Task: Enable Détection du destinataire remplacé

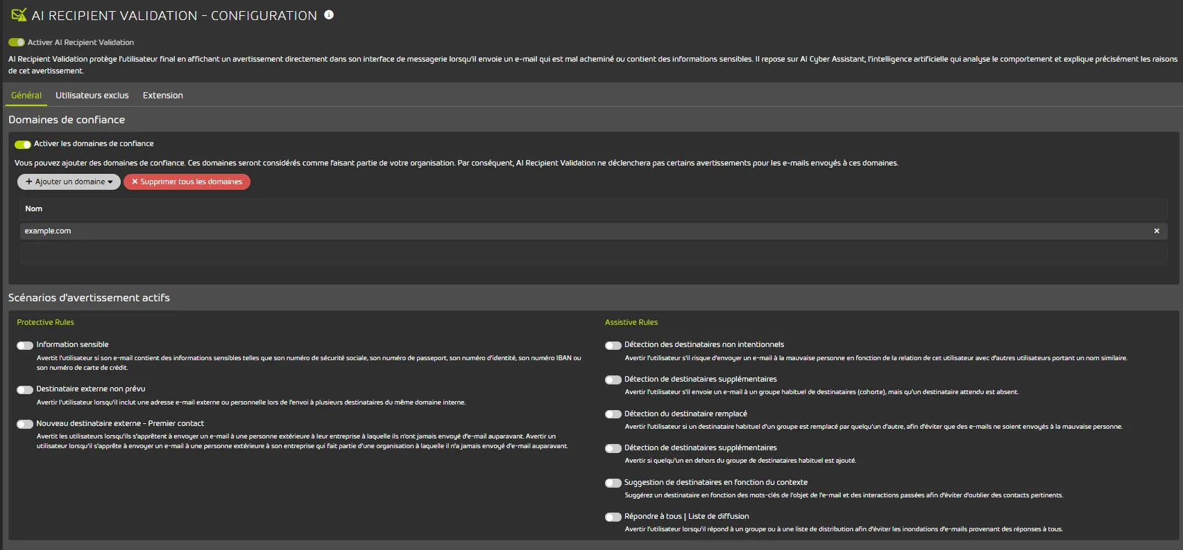Action: 613,414
